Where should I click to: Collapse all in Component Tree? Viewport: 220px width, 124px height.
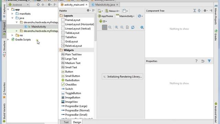coord(199,11)
